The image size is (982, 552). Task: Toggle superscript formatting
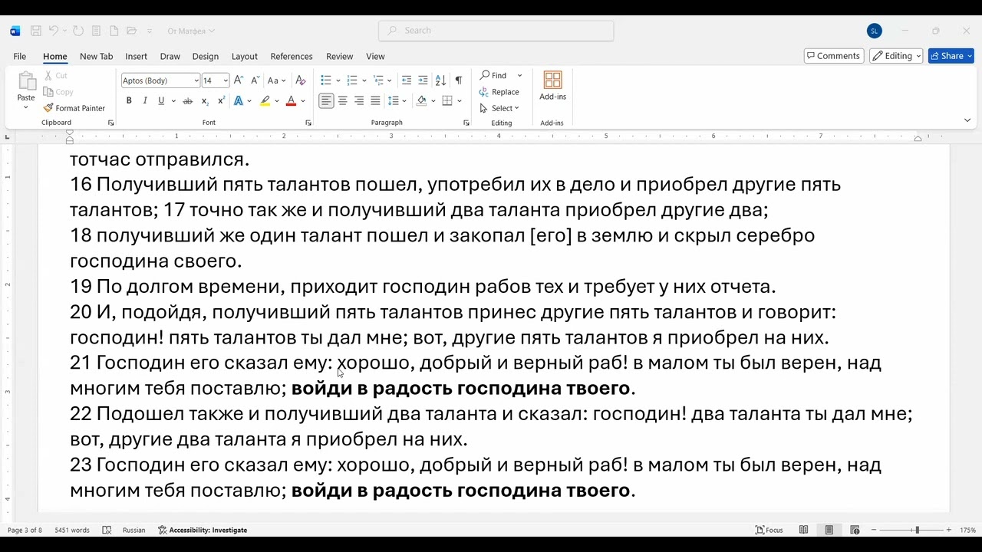click(x=222, y=100)
